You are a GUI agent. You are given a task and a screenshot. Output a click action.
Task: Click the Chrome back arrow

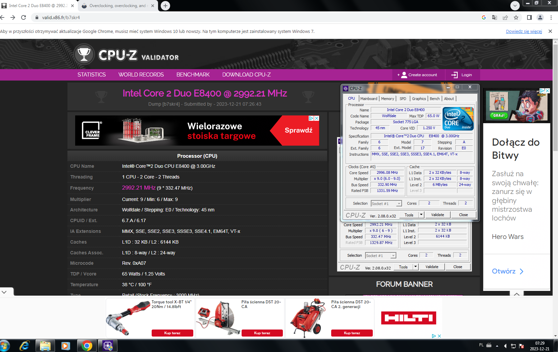pyautogui.click(x=3, y=17)
